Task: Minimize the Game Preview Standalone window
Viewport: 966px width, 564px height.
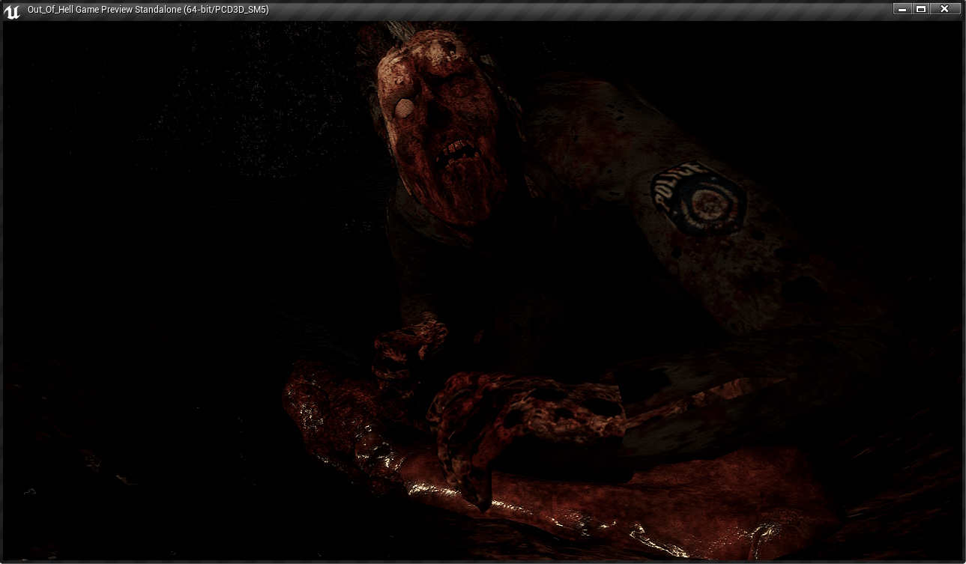Action: [x=902, y=9]
